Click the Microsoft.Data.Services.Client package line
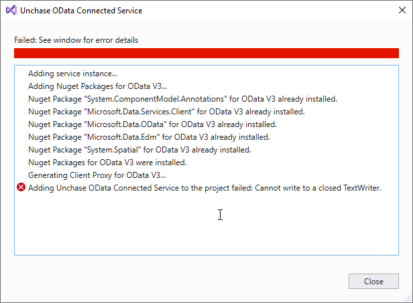This screenshot has width=413, height=303. tap(166, 112)
